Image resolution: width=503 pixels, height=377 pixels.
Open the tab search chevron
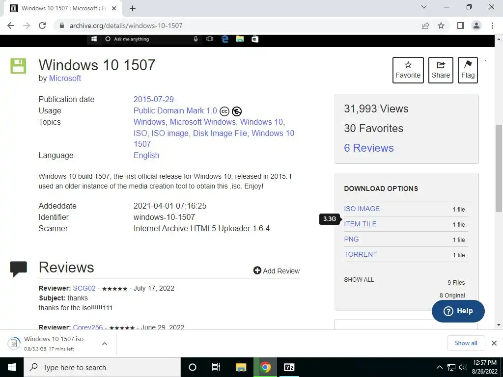click(x=424, y=7)
